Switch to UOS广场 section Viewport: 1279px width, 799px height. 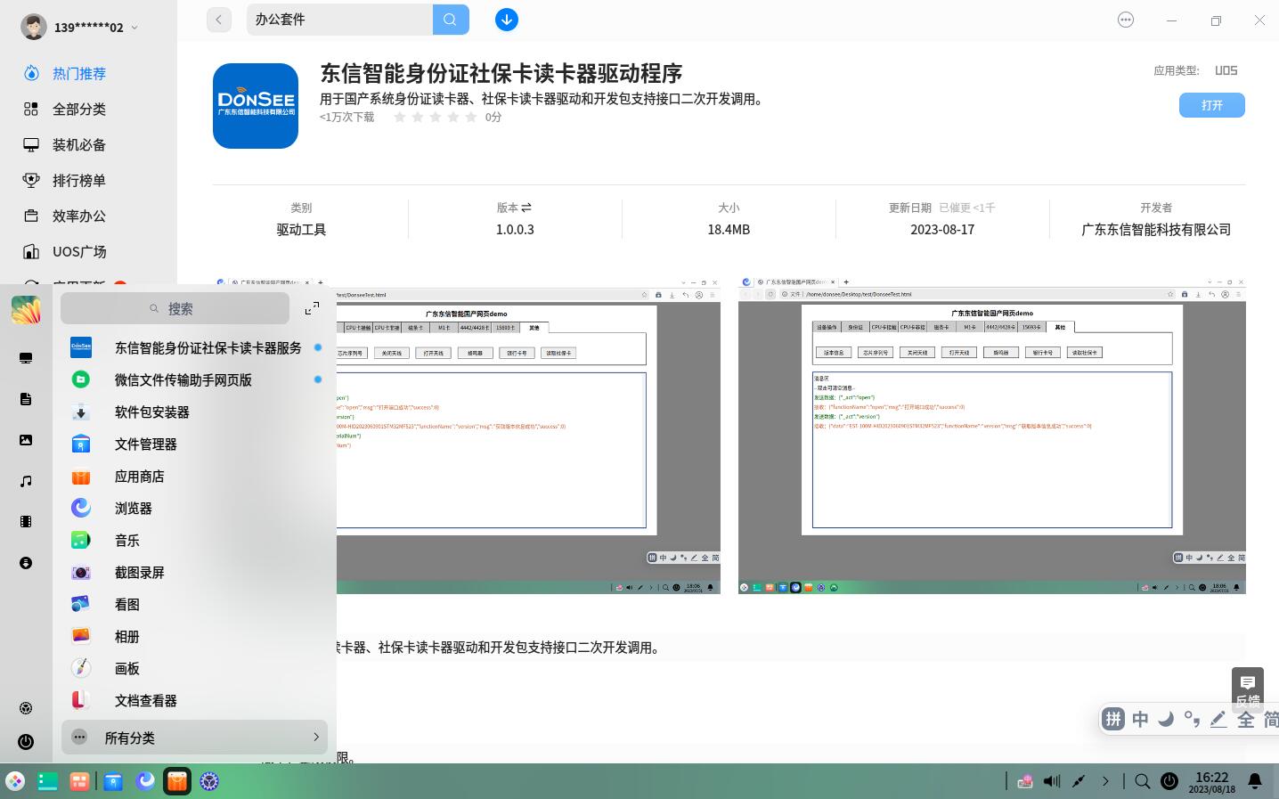pyautogui.click(x=79, y=251)
